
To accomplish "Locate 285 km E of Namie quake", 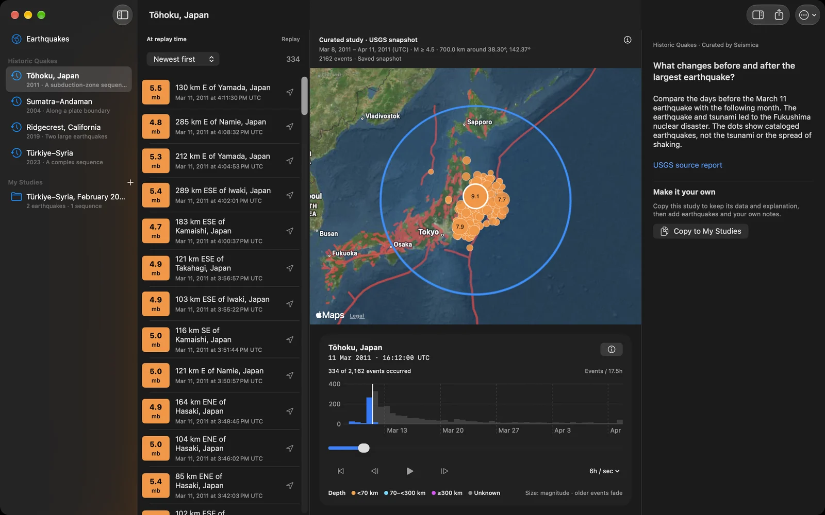I will click(290, 127).
